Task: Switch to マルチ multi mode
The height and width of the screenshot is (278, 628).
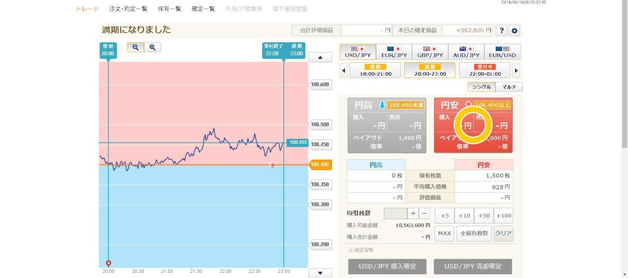Action: tap(509, 87)
